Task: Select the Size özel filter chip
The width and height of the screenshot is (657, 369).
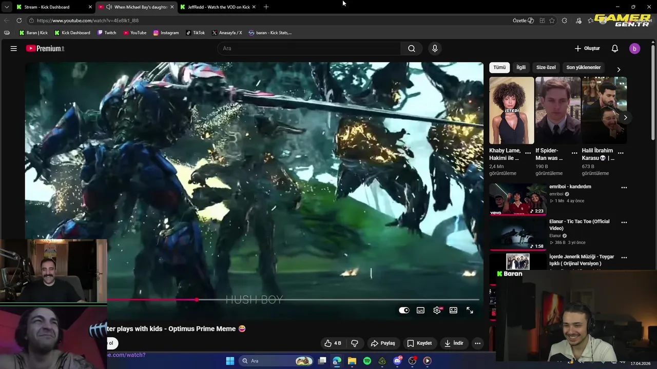Action: coord(546,67)
